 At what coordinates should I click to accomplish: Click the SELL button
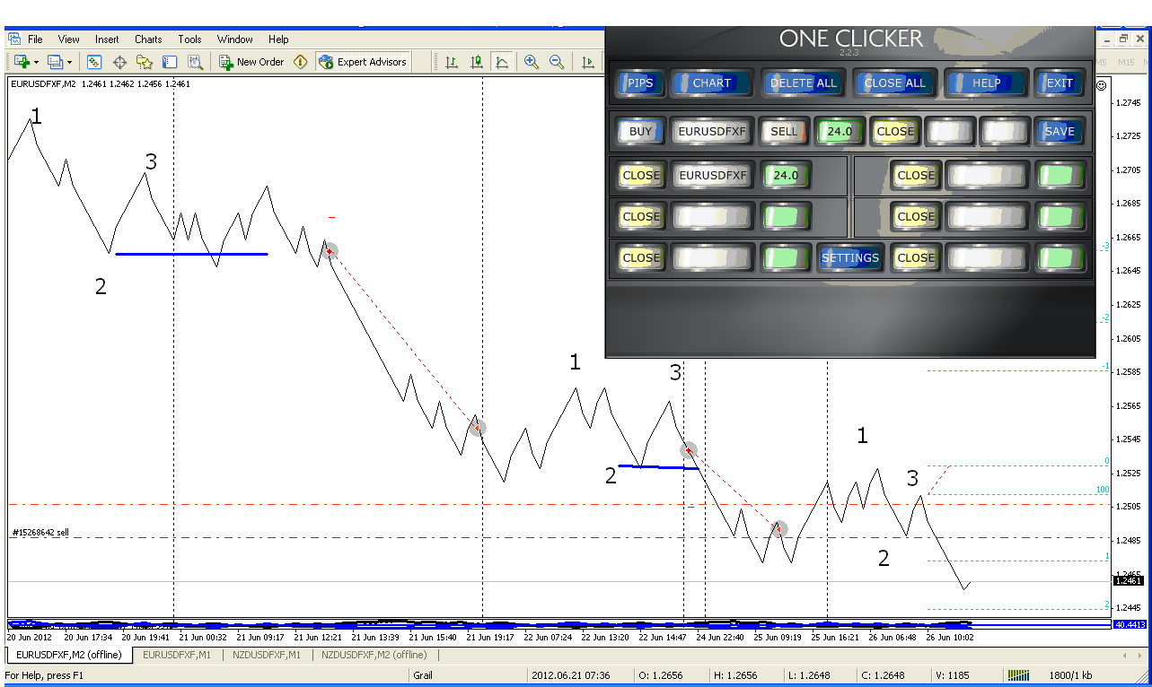[x=784, y=132]
